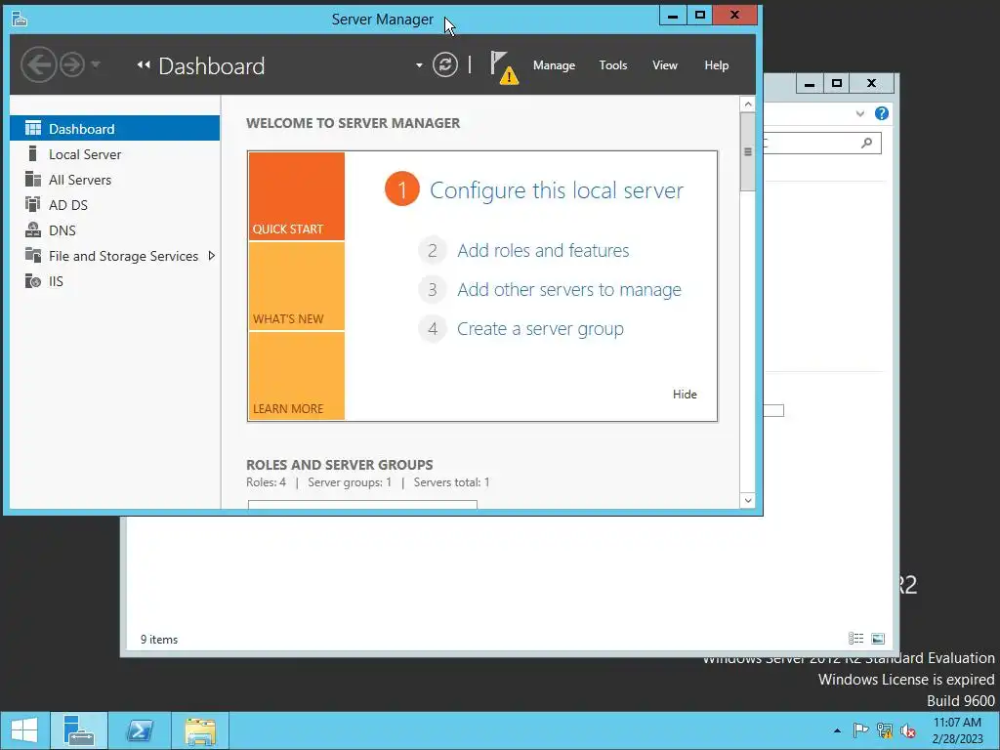This screenshot has height=750, width=1000.
Task: Click the DNS icon in the sidebar
Action: click(32, 229)
